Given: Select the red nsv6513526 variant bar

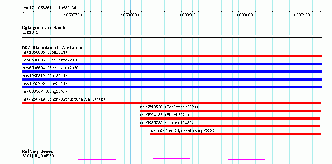Looking at the screenshot, I should (x=231, y=111).
